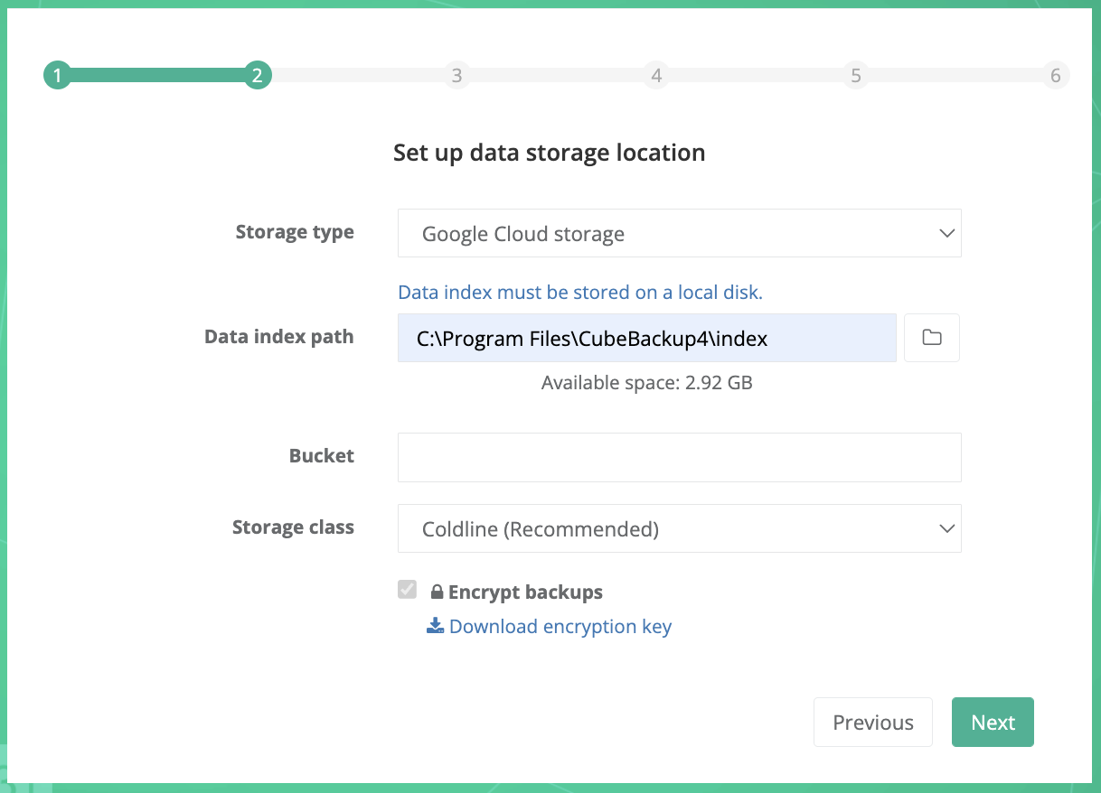The height and width of the screenshot is (793, 1101).
Task: Click step 4 indicator
Action: pos(656,76)
